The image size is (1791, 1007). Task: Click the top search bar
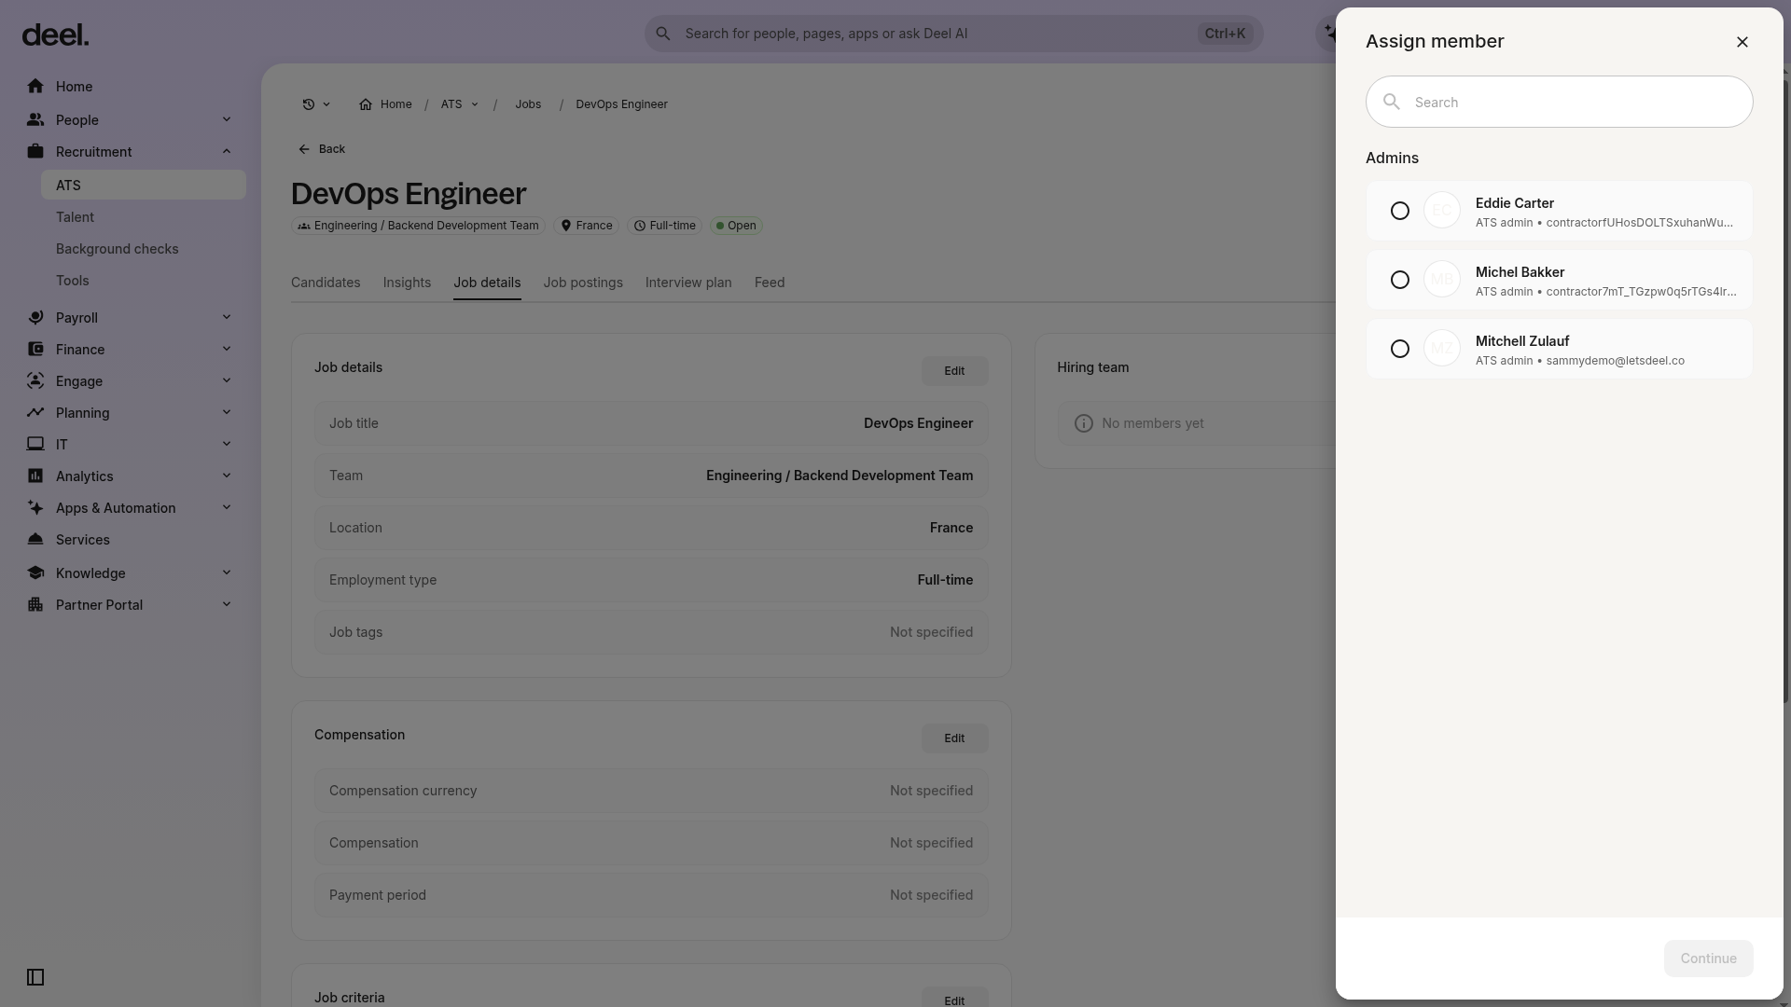[x=953, y=34]
